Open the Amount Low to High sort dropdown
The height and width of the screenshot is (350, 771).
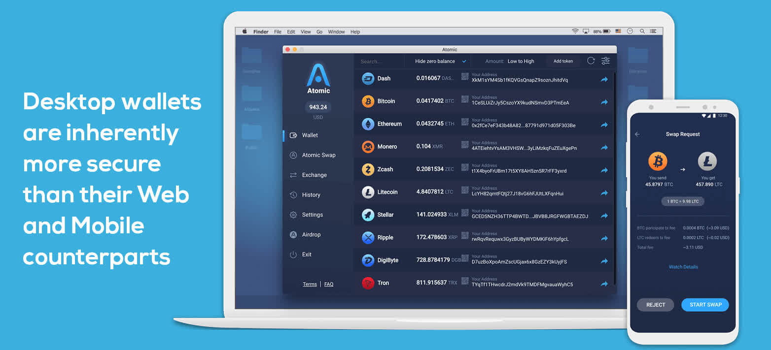(510, 62)
